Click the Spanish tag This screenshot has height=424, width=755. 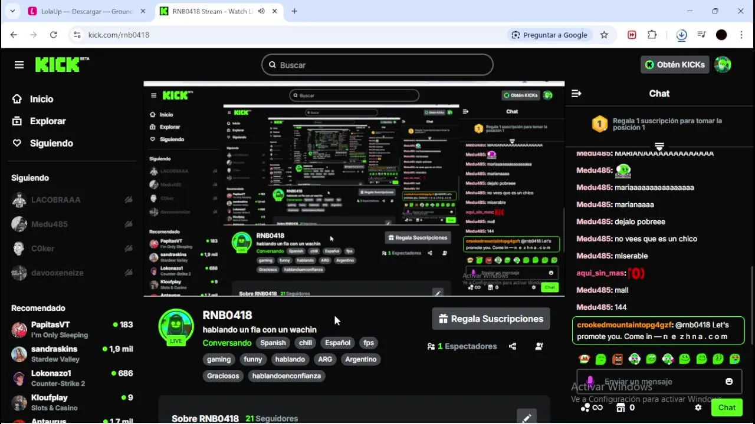click(273, 343)
